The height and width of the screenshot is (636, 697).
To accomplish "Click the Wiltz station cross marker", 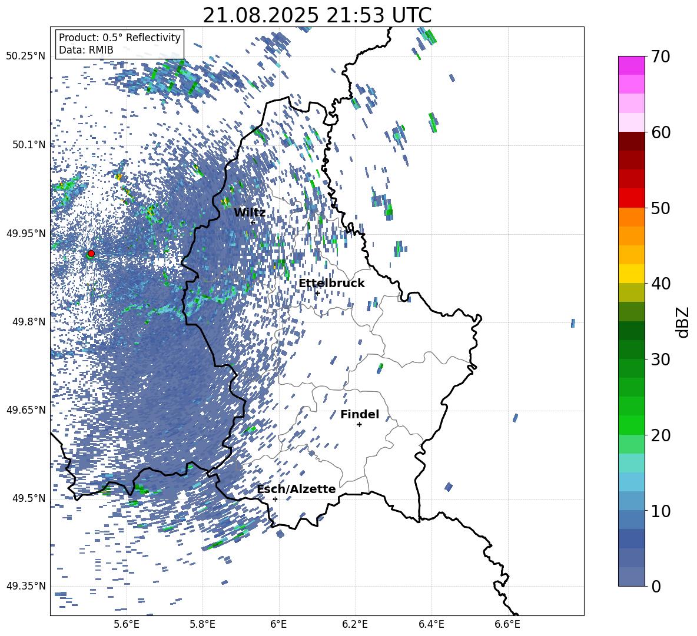I will (x=253, y=222).
